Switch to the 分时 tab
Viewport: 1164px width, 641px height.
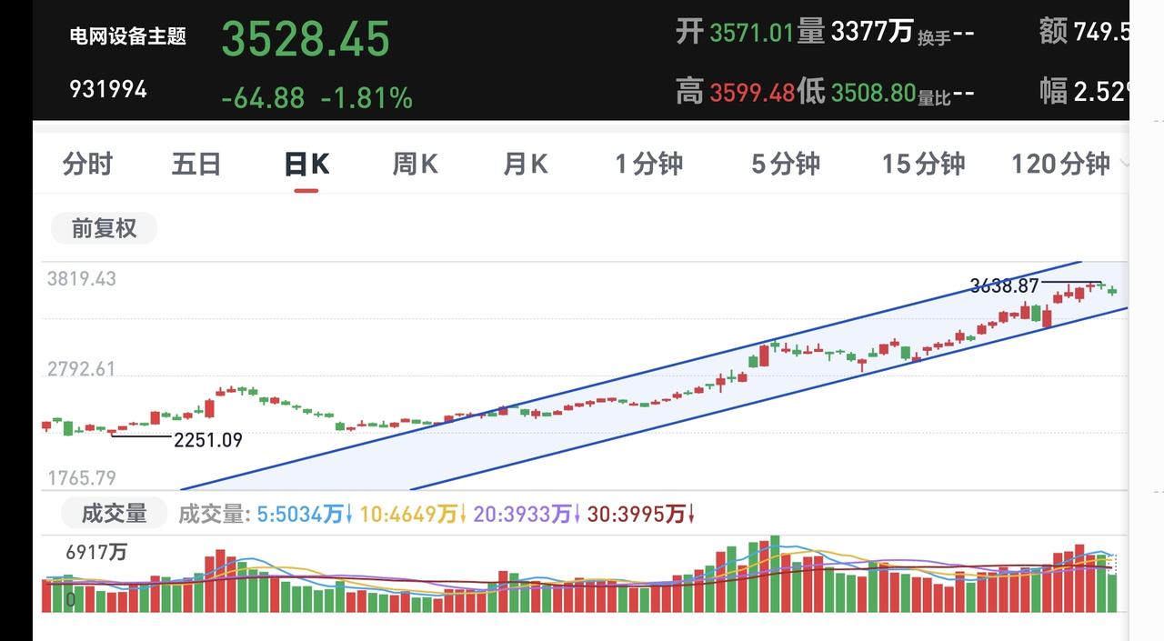(88, 164)
